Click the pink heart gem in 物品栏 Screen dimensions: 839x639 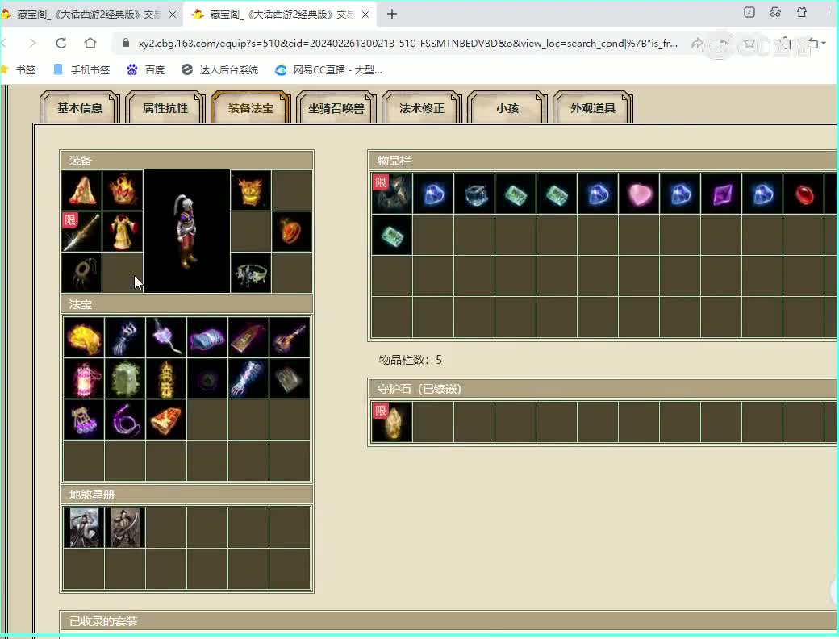coord(640,194)
